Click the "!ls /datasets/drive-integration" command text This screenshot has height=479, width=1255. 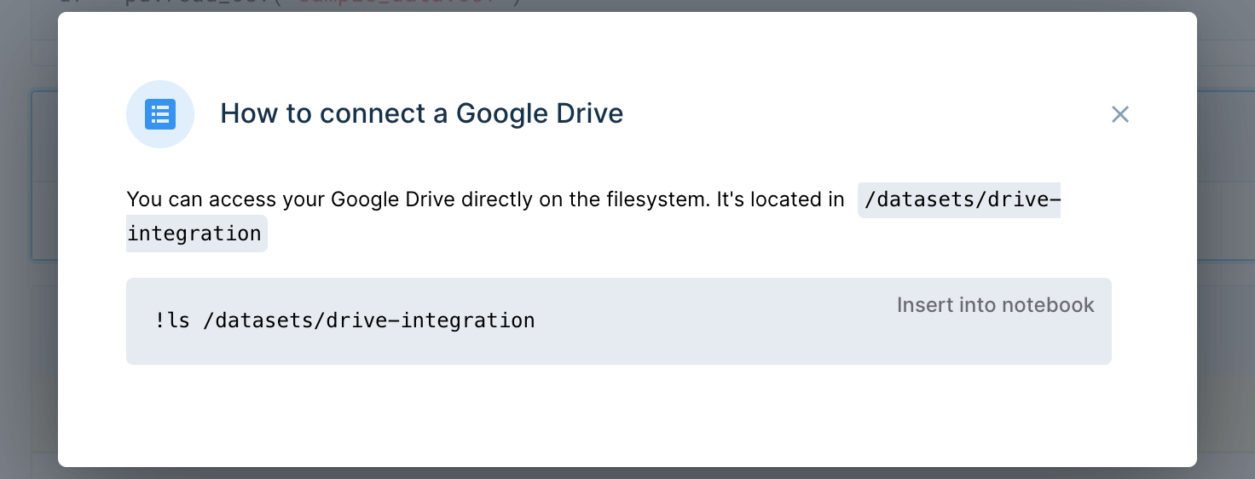[345, 320]
